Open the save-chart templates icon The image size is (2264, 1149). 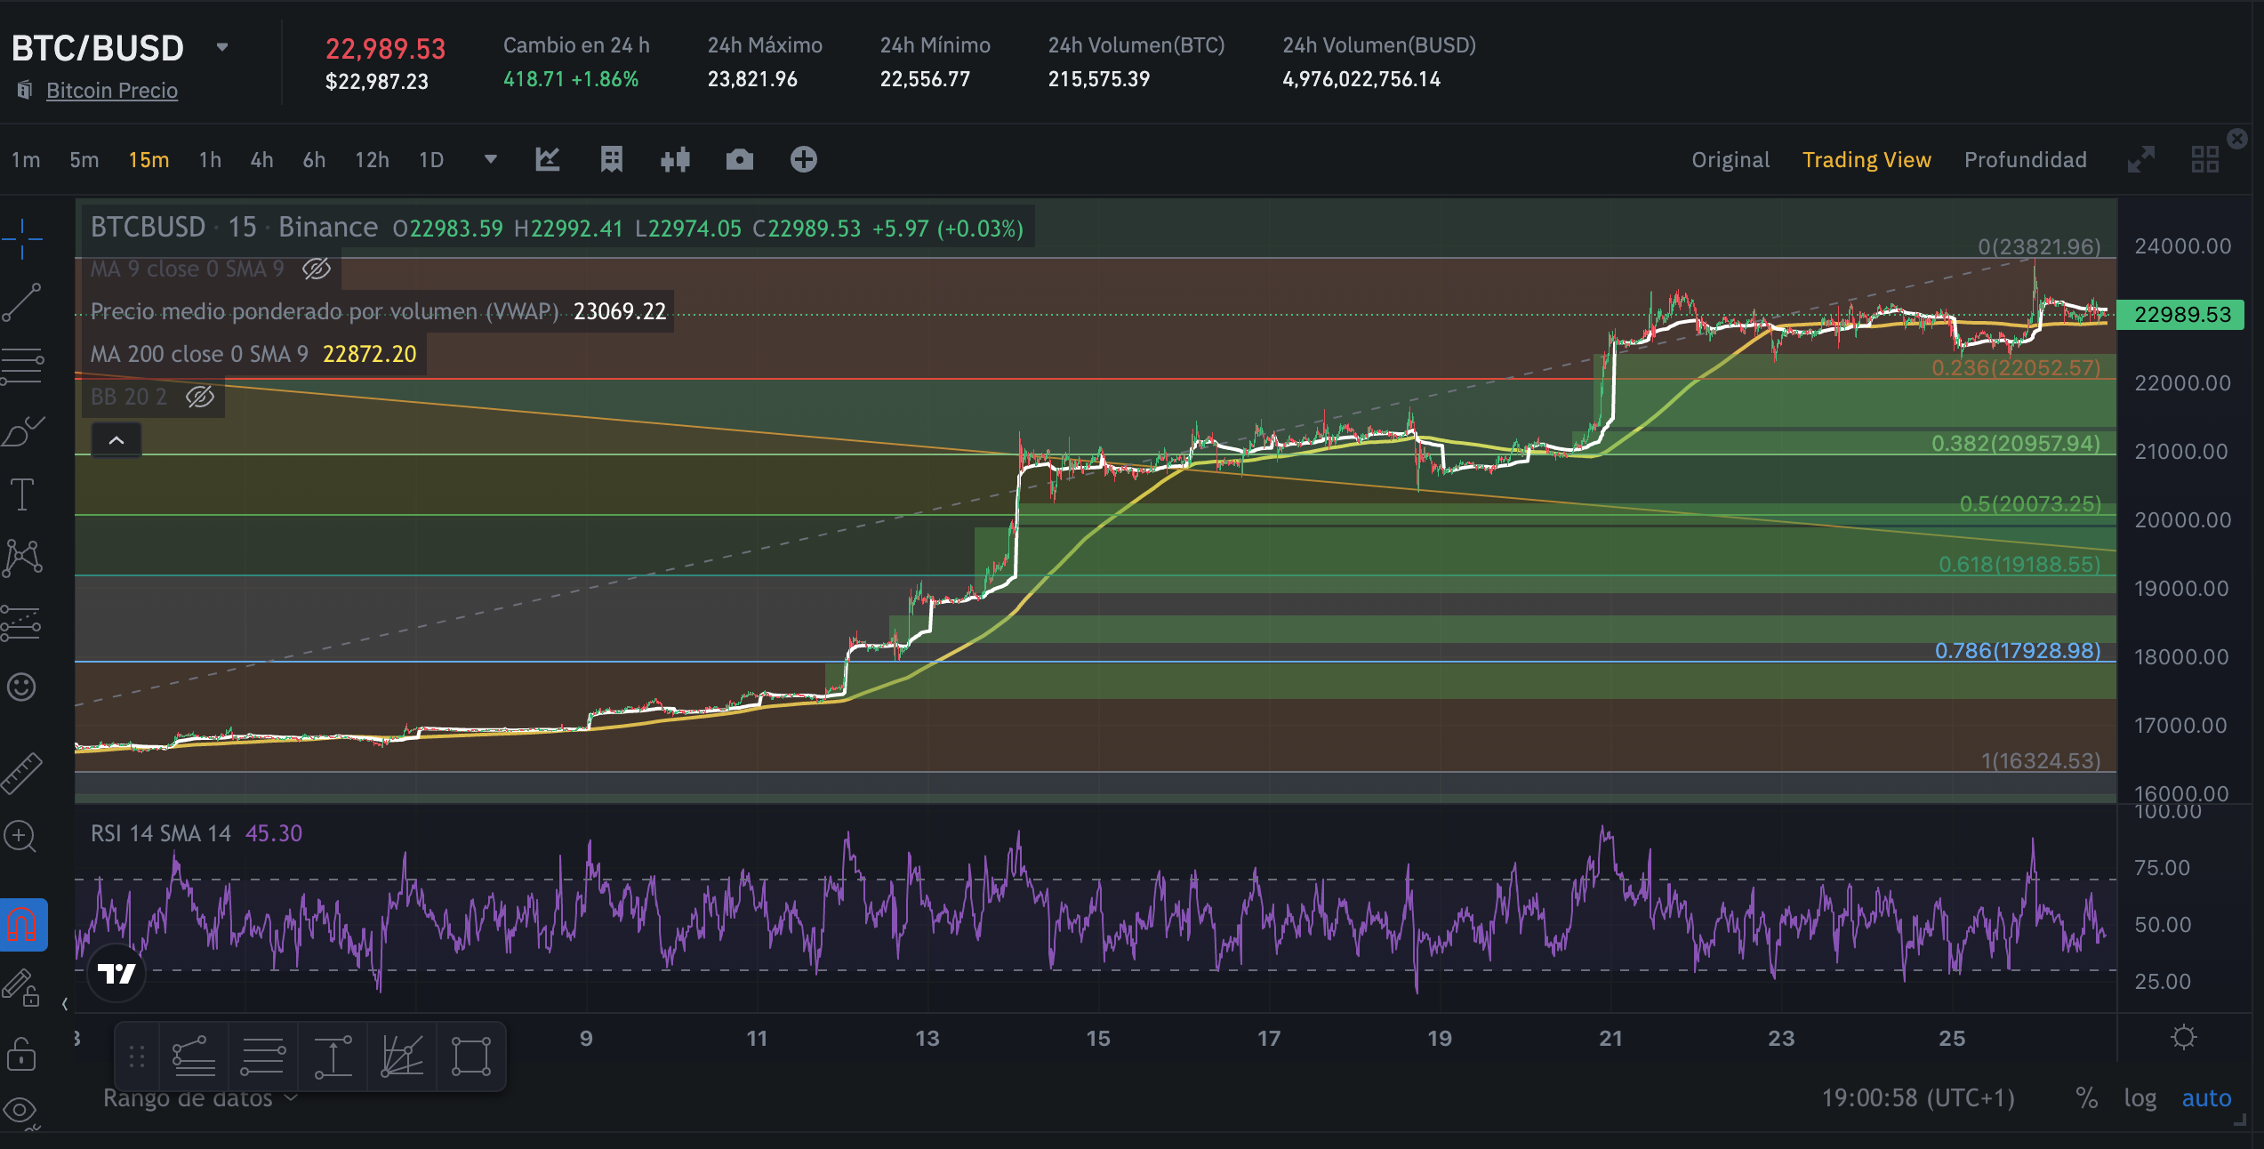coord(612,160)
